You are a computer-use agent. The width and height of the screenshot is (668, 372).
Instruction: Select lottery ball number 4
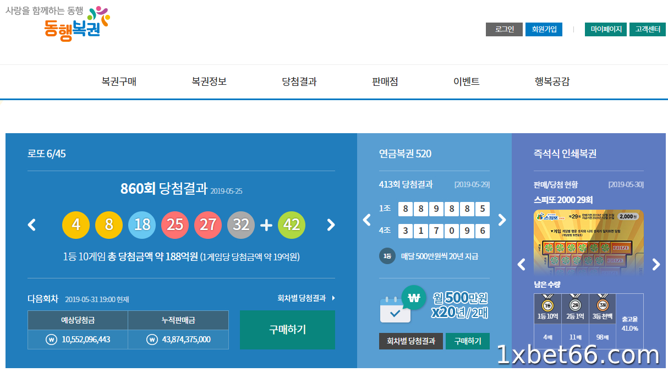[x=76, y=225]
